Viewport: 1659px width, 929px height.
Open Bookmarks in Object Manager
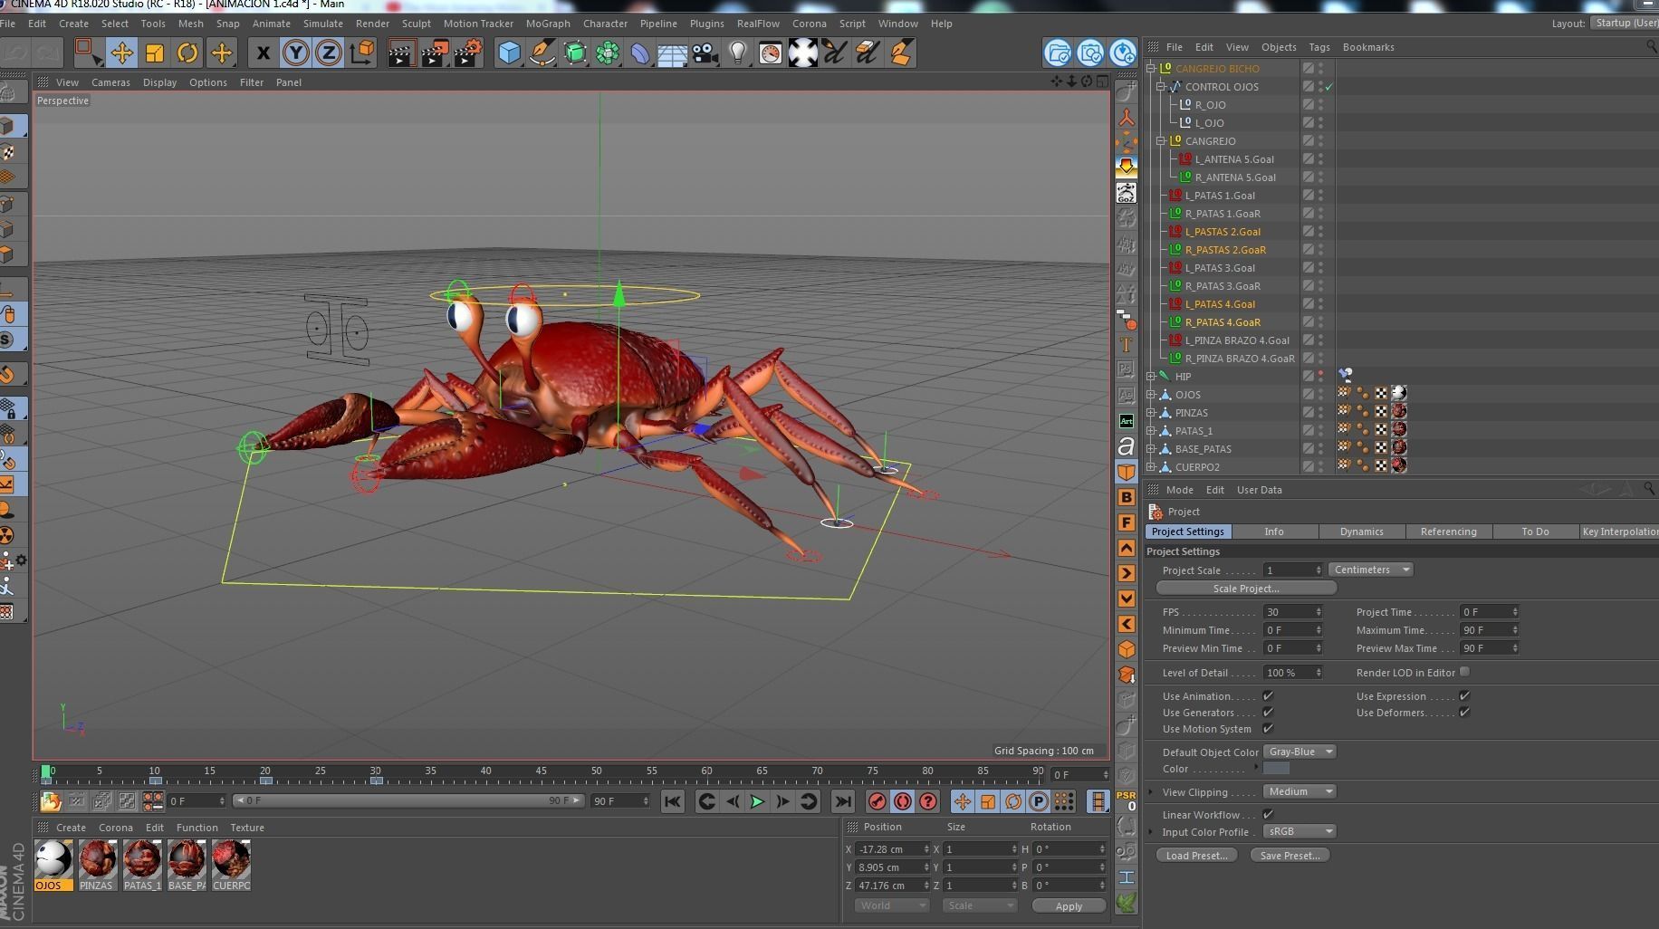[x=1368, y=47]
